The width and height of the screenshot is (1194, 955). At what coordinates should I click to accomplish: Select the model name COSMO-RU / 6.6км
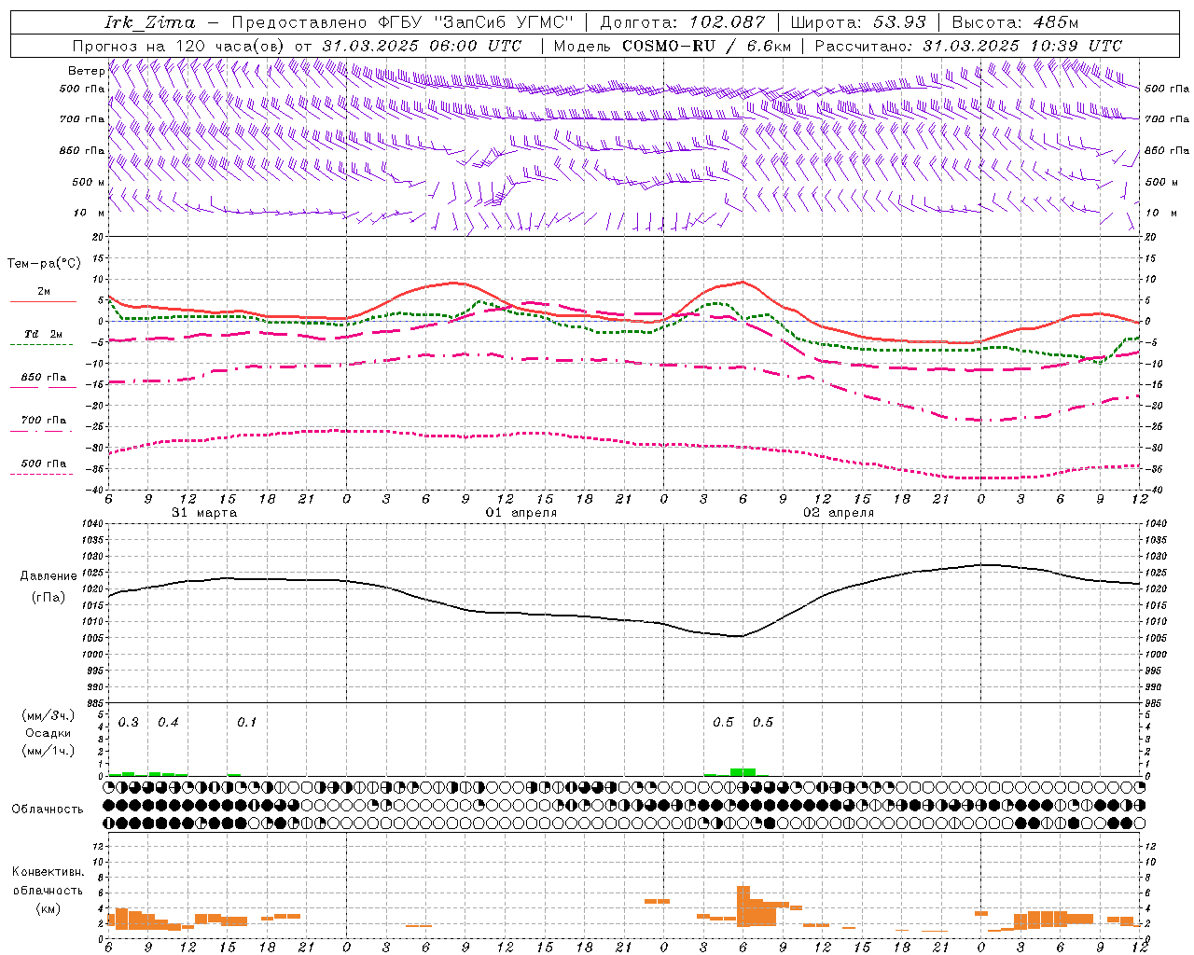click(x=707, y=46)
